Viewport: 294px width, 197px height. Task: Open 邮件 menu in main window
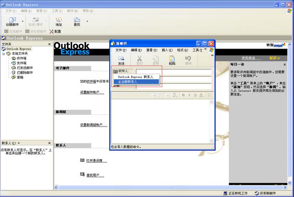pyautogui.click(x=73, y=11)
